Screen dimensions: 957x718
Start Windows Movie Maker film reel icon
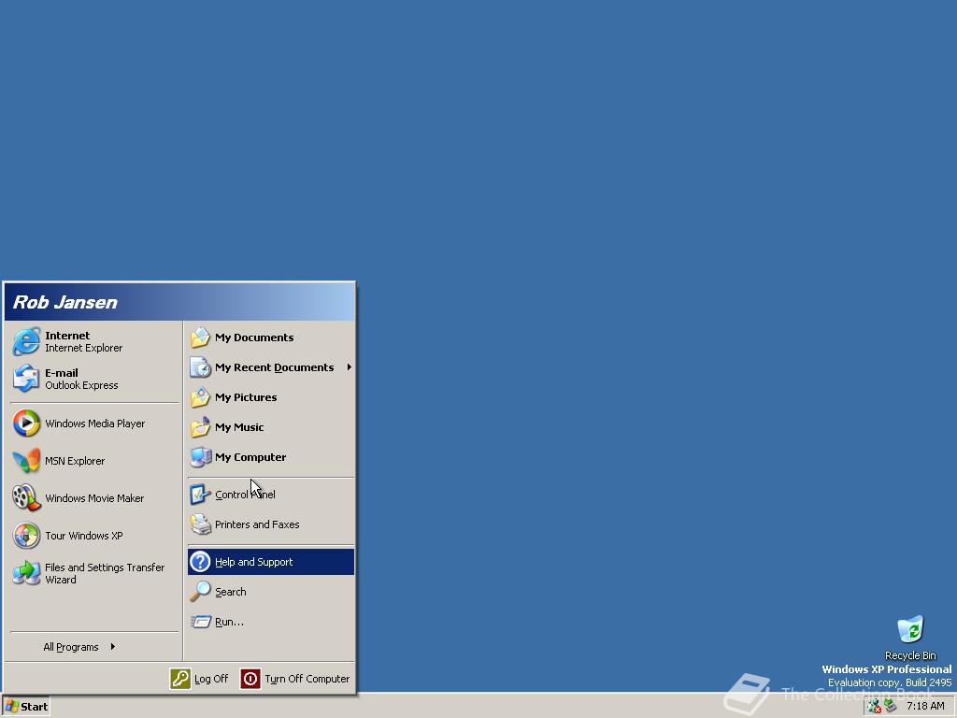tap(26, 498)
